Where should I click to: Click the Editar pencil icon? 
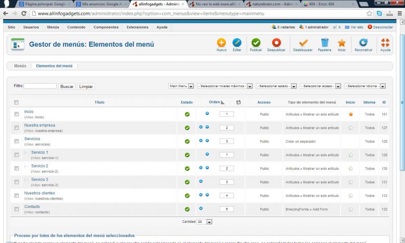point(237,43)
